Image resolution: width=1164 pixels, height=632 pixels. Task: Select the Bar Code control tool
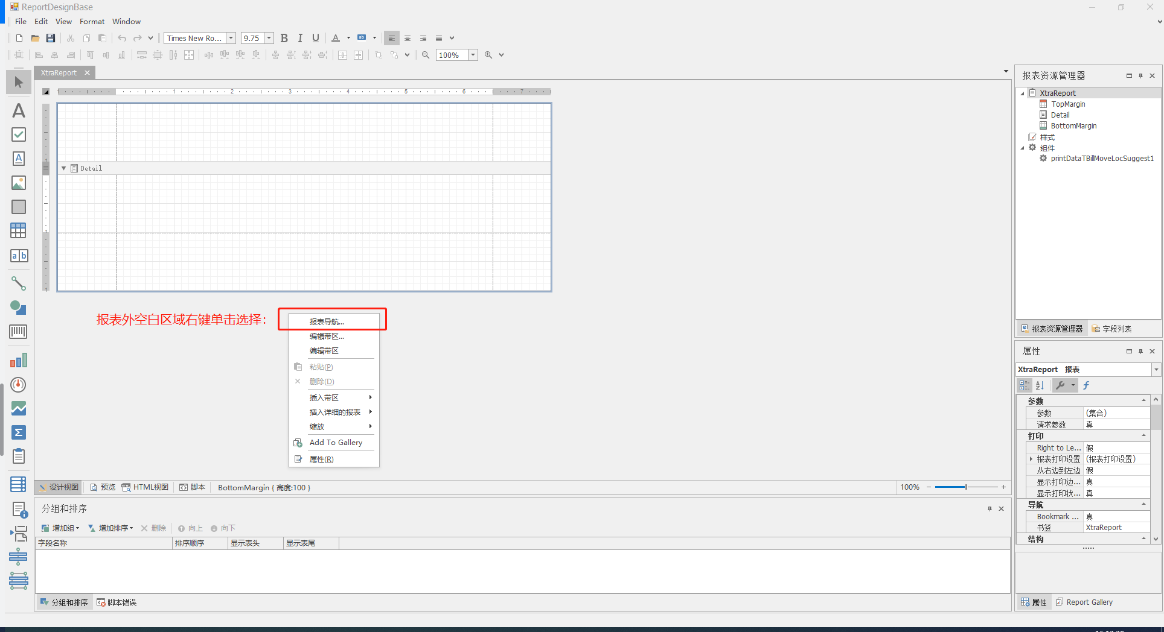pos(19,332)
